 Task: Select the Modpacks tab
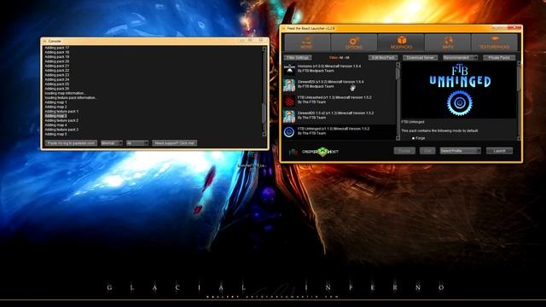(x=401, y=43)
